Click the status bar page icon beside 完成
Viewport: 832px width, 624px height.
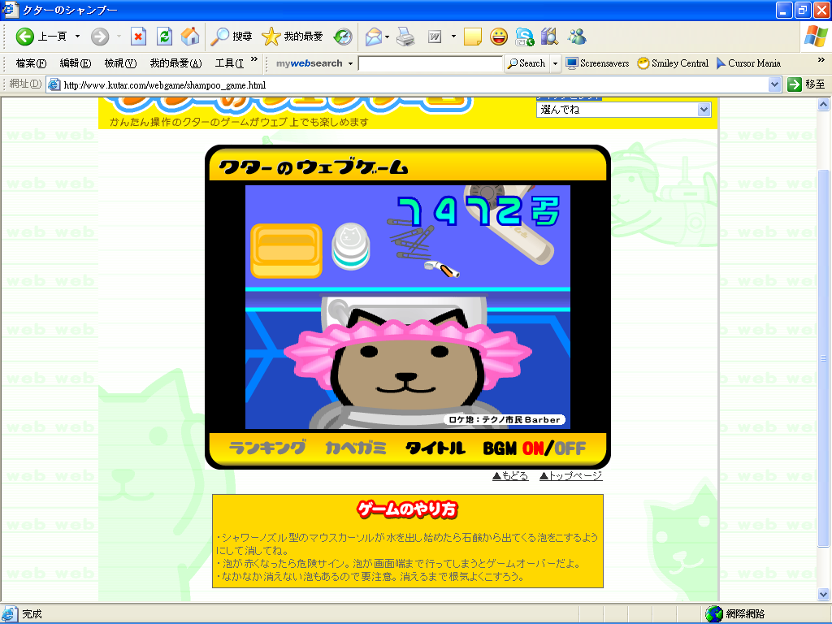tap(10, 614)
